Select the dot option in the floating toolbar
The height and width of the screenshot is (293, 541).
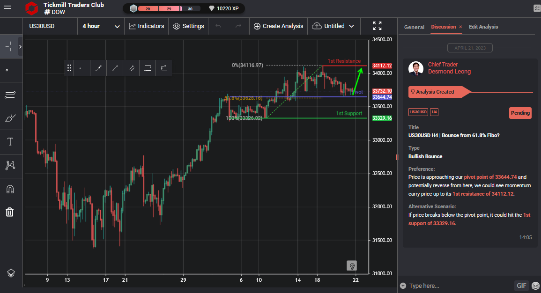81,68
